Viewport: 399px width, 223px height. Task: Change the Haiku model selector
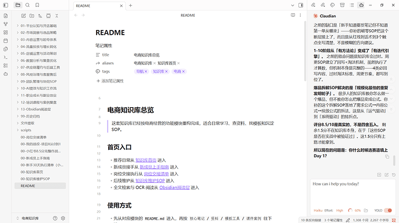(318, 210)
